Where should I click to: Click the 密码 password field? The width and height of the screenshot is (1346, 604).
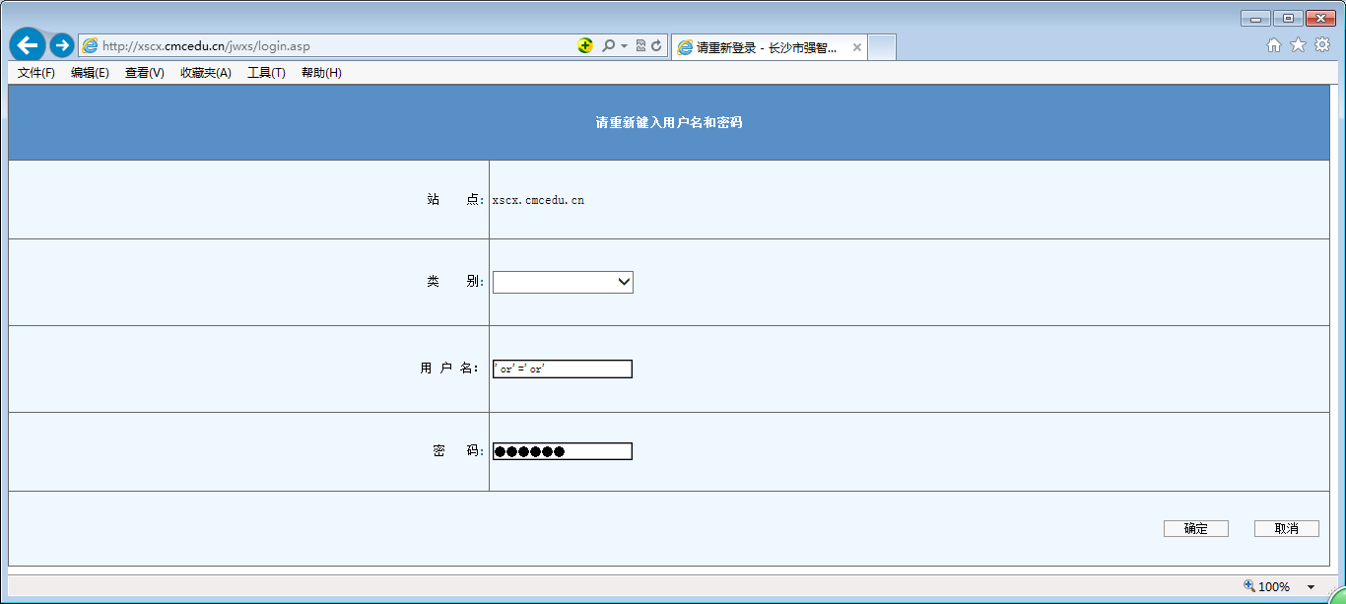coord(563,451)
